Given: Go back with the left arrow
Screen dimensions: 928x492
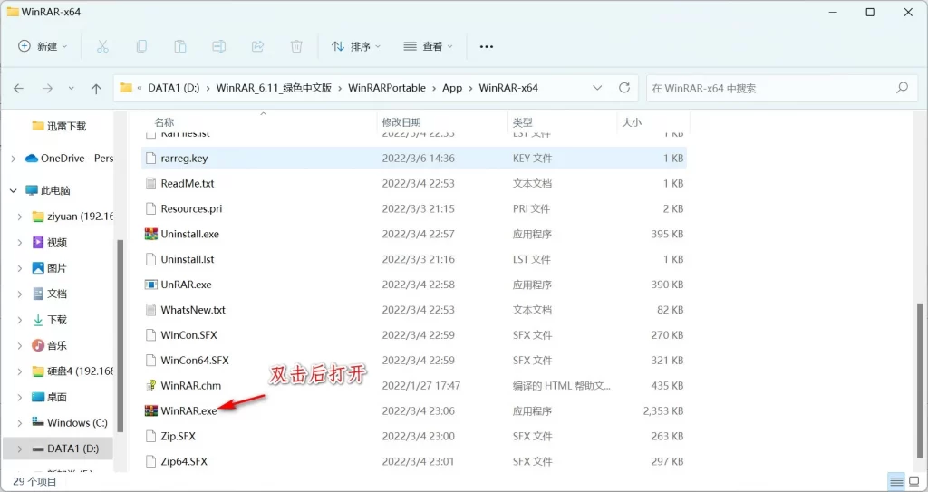Looking at the screenshot, I should [19, 88].
